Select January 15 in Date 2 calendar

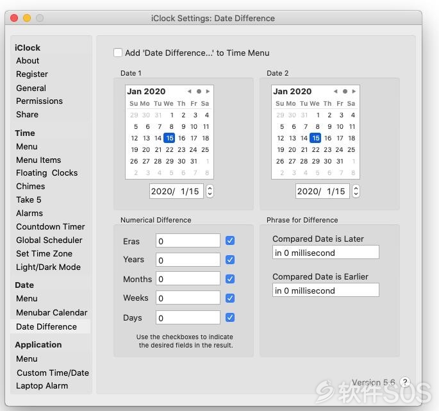tap(315, 138)
